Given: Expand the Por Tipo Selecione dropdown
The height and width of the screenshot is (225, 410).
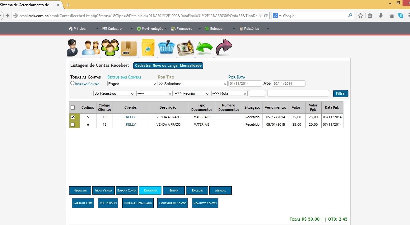Looking at the screenshot, I should click(193, 84).
